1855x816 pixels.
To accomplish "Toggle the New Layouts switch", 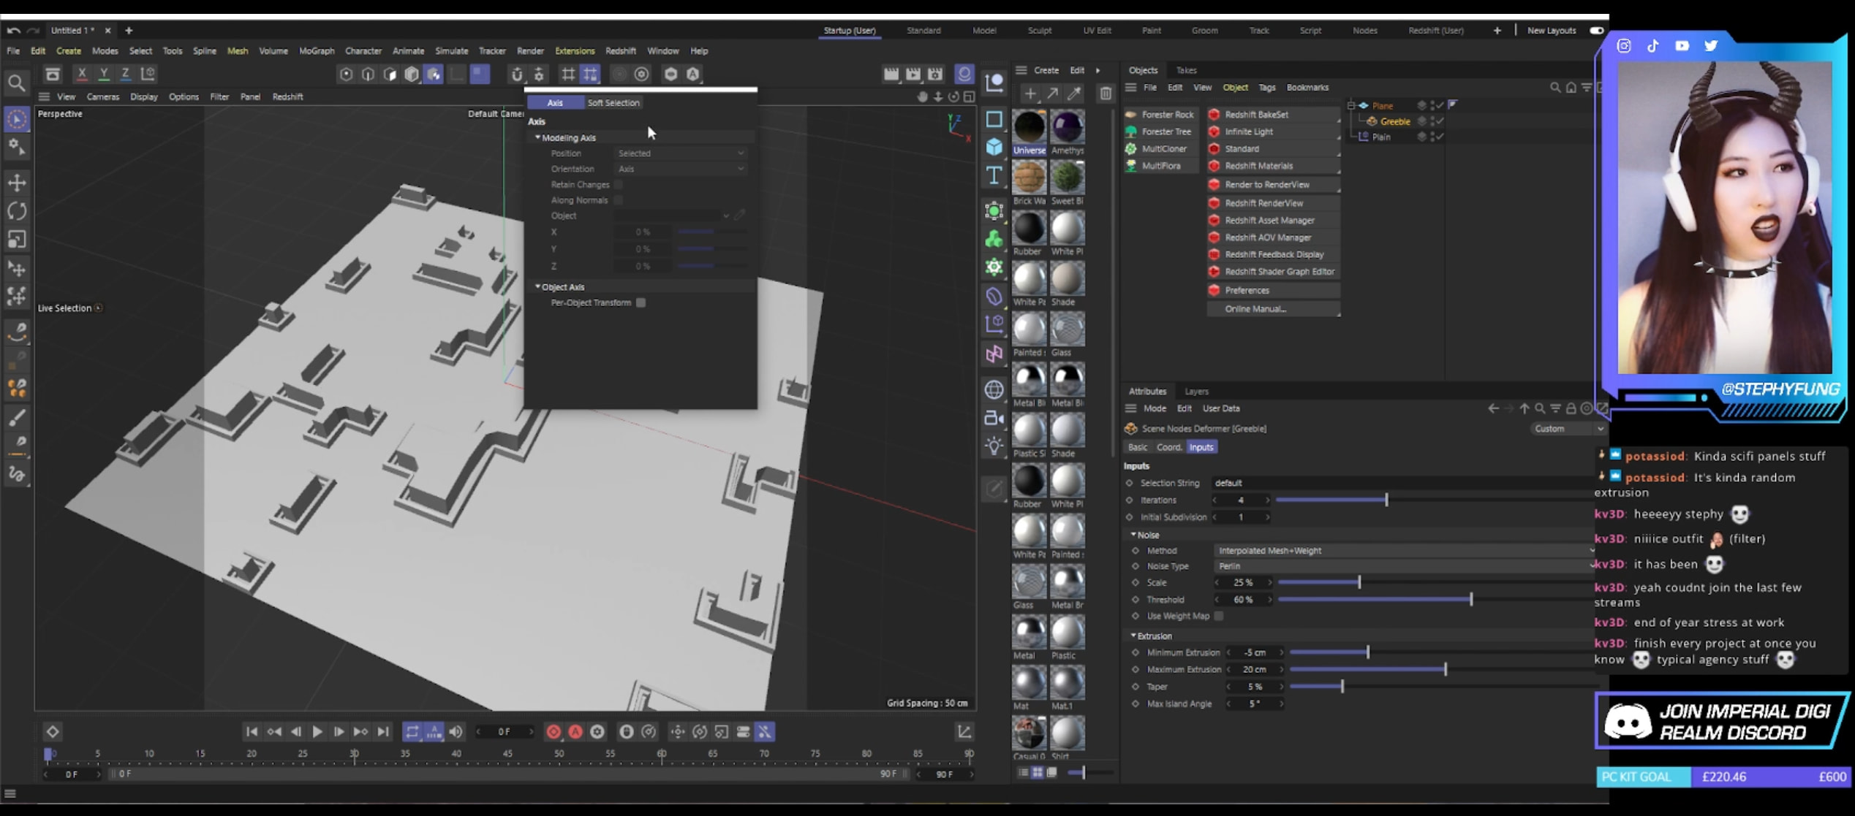I will pyautogui.click(x=1596, y=31).
